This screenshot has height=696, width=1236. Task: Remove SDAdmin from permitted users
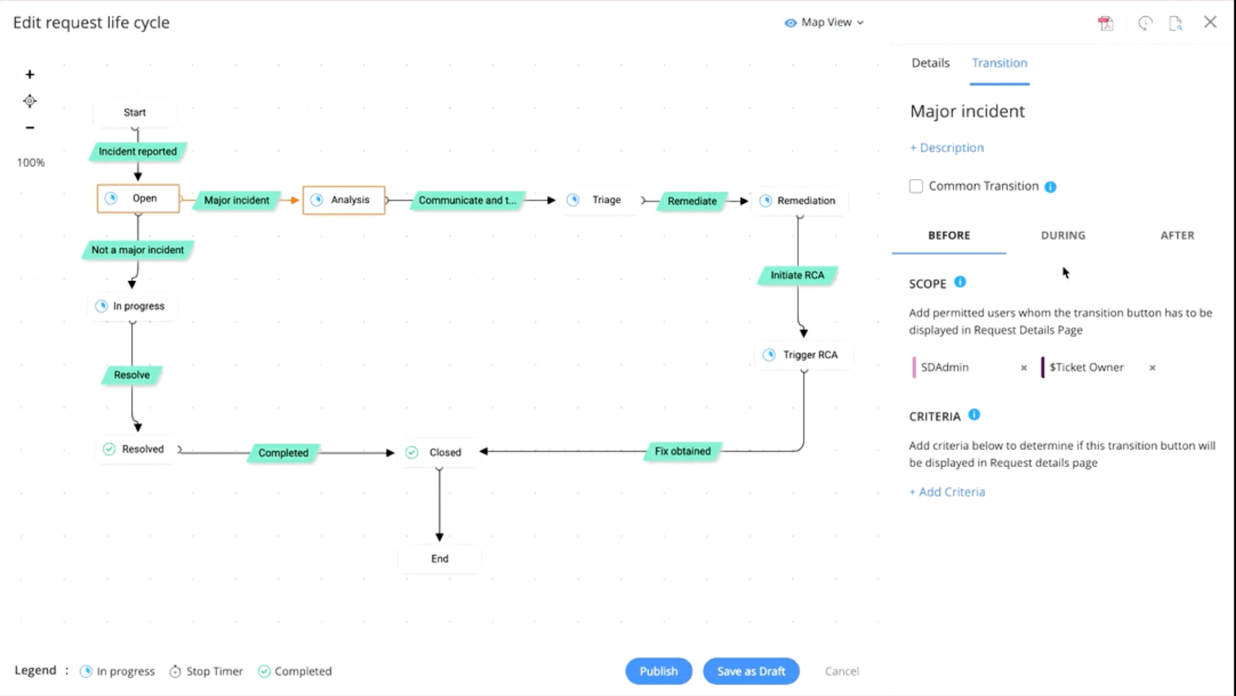coord(1024,368)
